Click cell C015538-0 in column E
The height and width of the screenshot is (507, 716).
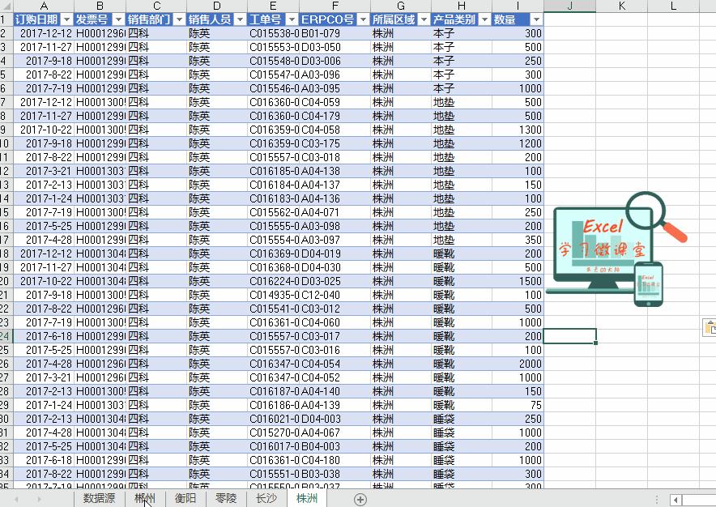point(273,33)
